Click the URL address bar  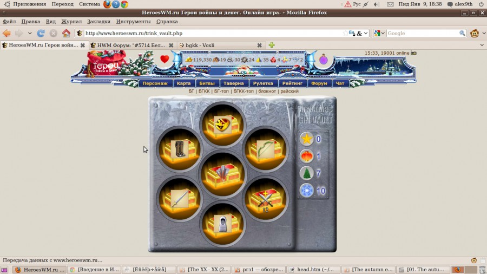(211, 33)
